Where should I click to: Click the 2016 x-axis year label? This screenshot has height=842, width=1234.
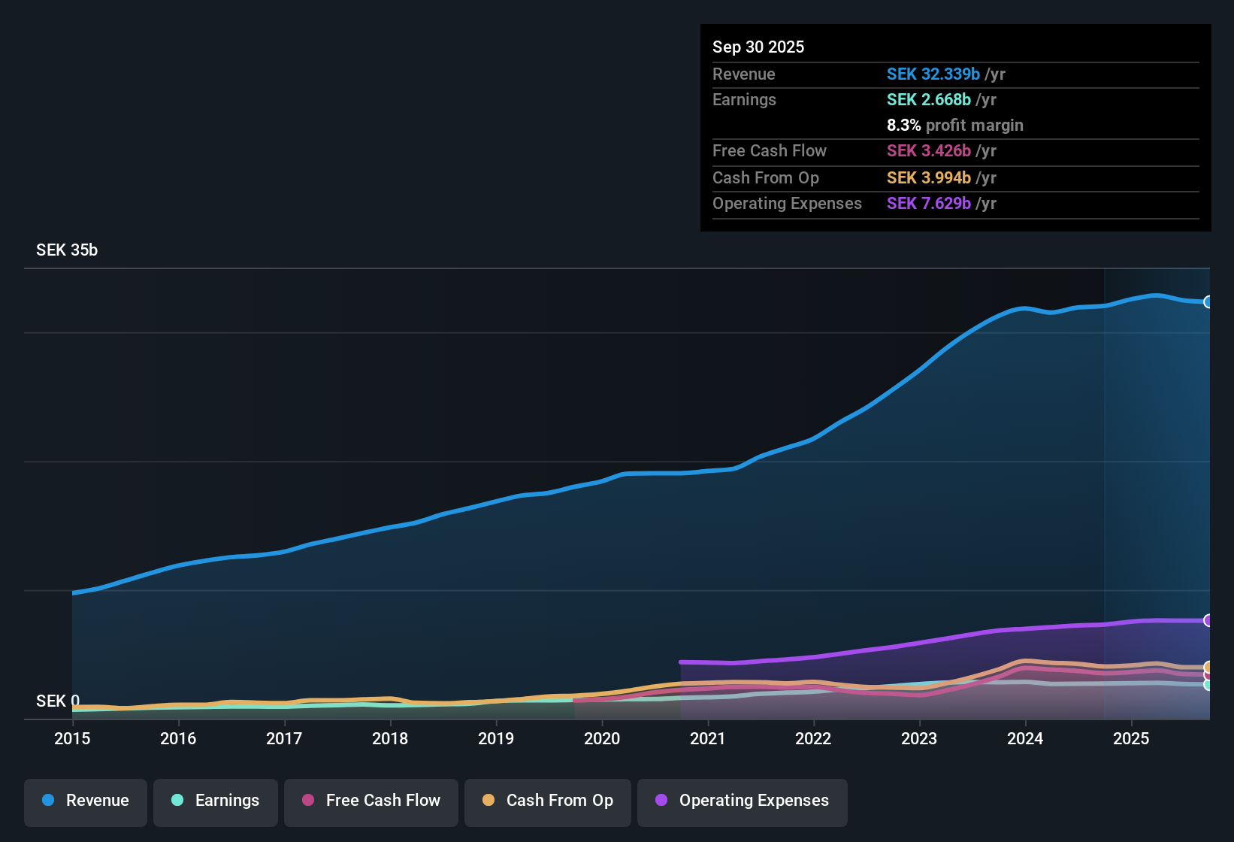[178, 738]
